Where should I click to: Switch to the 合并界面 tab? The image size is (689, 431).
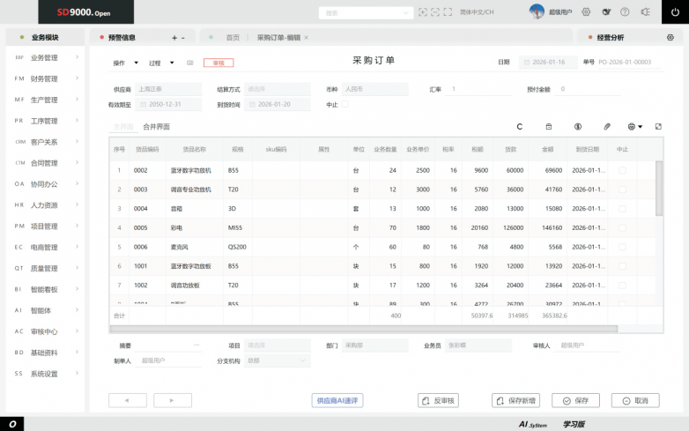pos(156,127)
